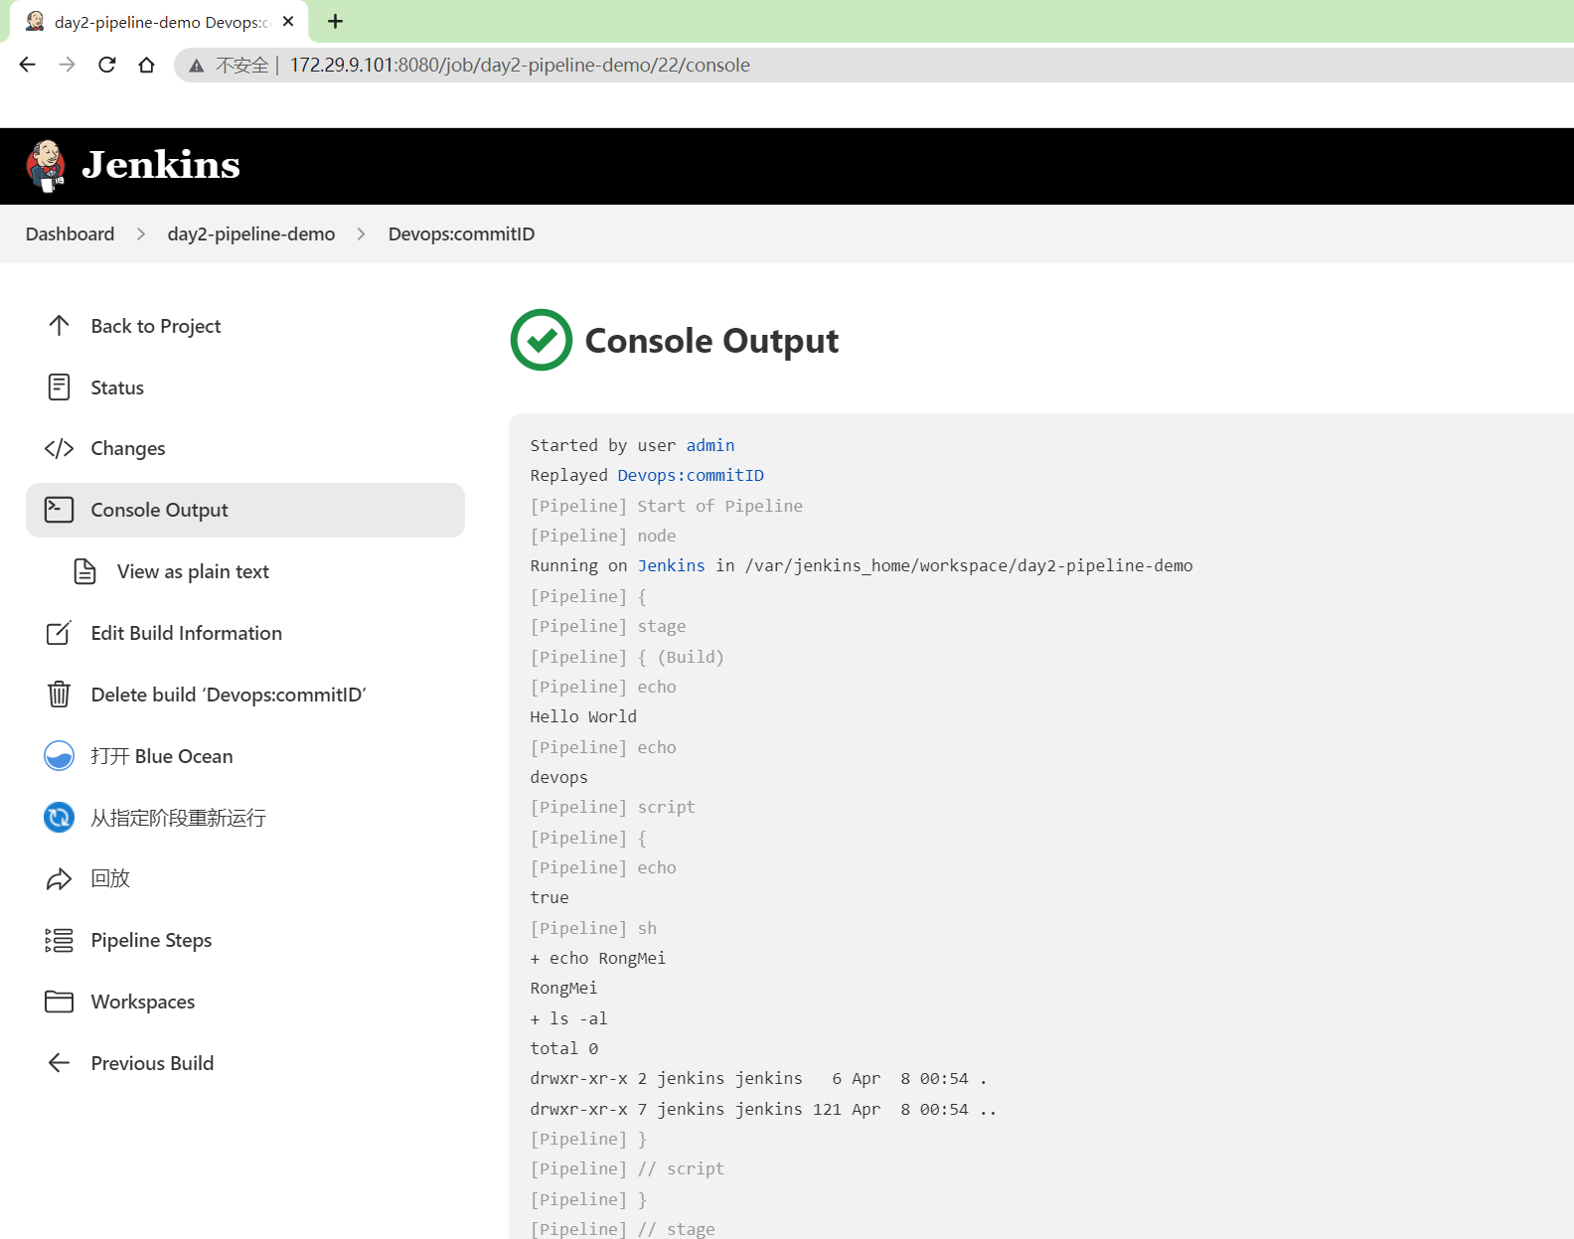The width and height of the screenshot is (1574, 1239).
Task: Click the directory listing line ending in '..'
Action: (x=763, y=1109)
